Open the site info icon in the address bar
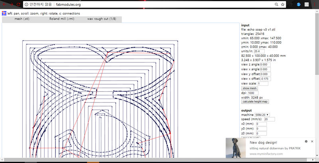The height and width of the screenshot is (163, 319). click(26, 4)
